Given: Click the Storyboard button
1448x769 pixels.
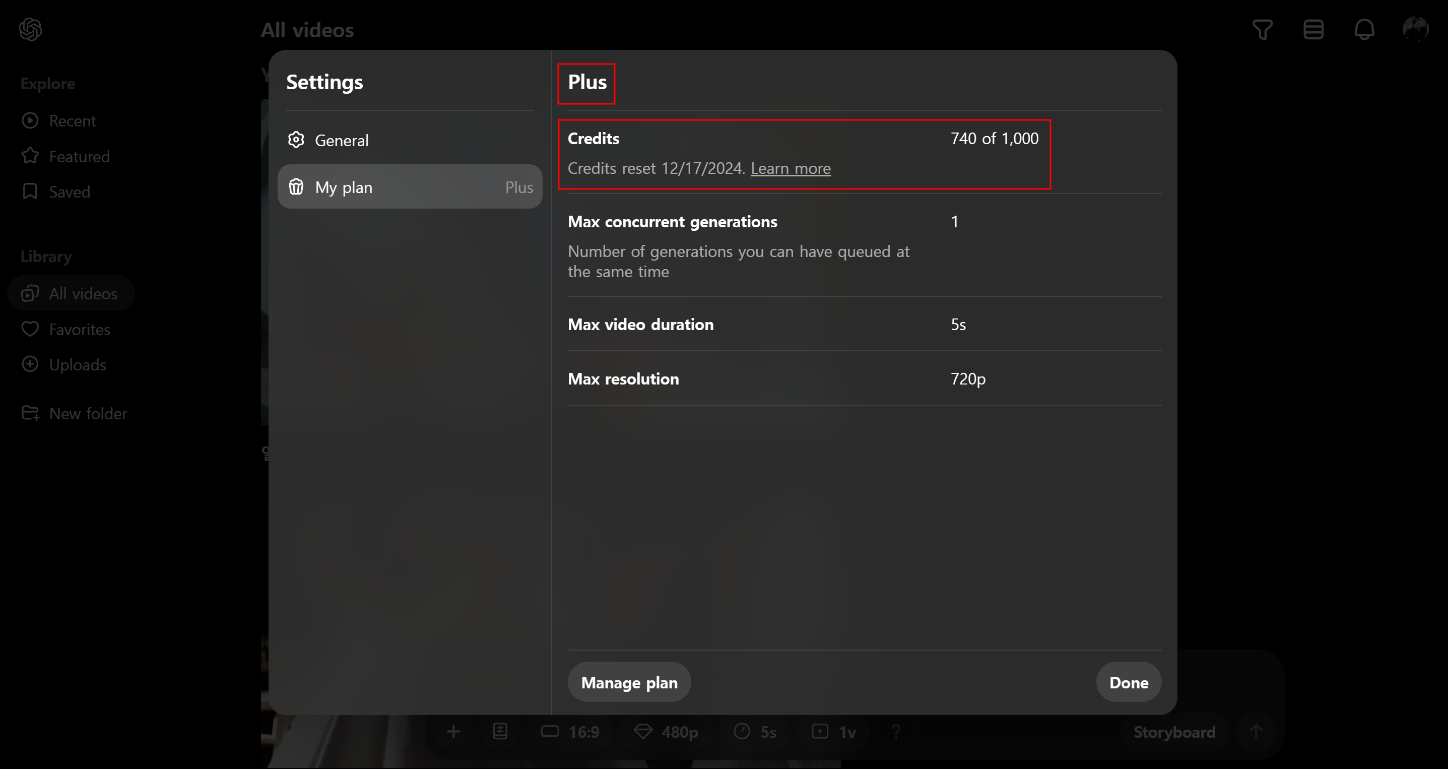Looking at the screenshot, I should pos(1174,731).
